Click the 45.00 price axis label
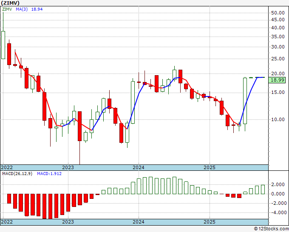The width and height of the screenshot is (289, 232). [x=278, y=20]
